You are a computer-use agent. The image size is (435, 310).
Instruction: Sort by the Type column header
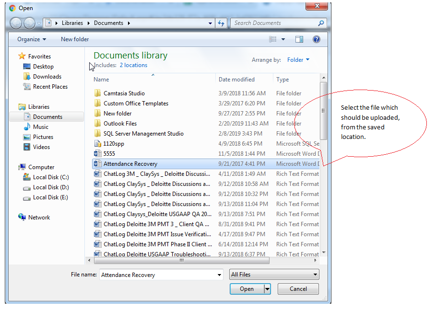click(296, 80)
